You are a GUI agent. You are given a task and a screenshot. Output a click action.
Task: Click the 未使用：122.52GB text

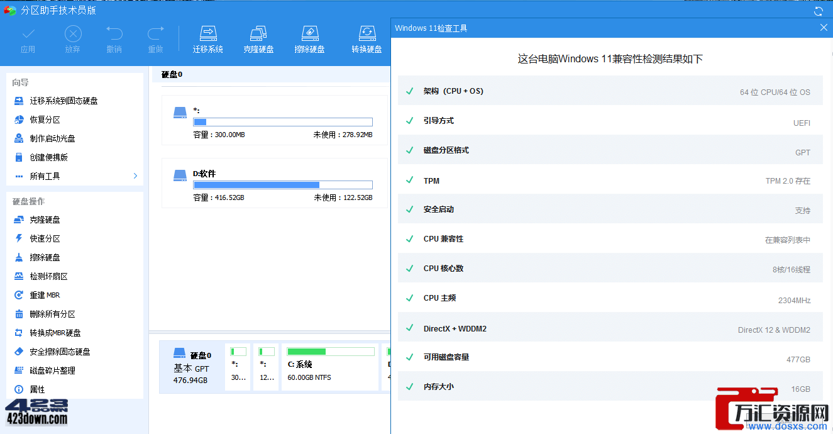(343, 198)
